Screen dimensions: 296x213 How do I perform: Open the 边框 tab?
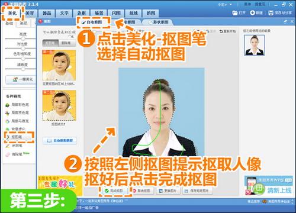(81, 13)
